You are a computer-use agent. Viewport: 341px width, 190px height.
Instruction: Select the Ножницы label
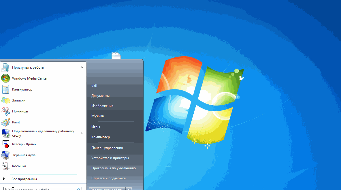[20, 111]
